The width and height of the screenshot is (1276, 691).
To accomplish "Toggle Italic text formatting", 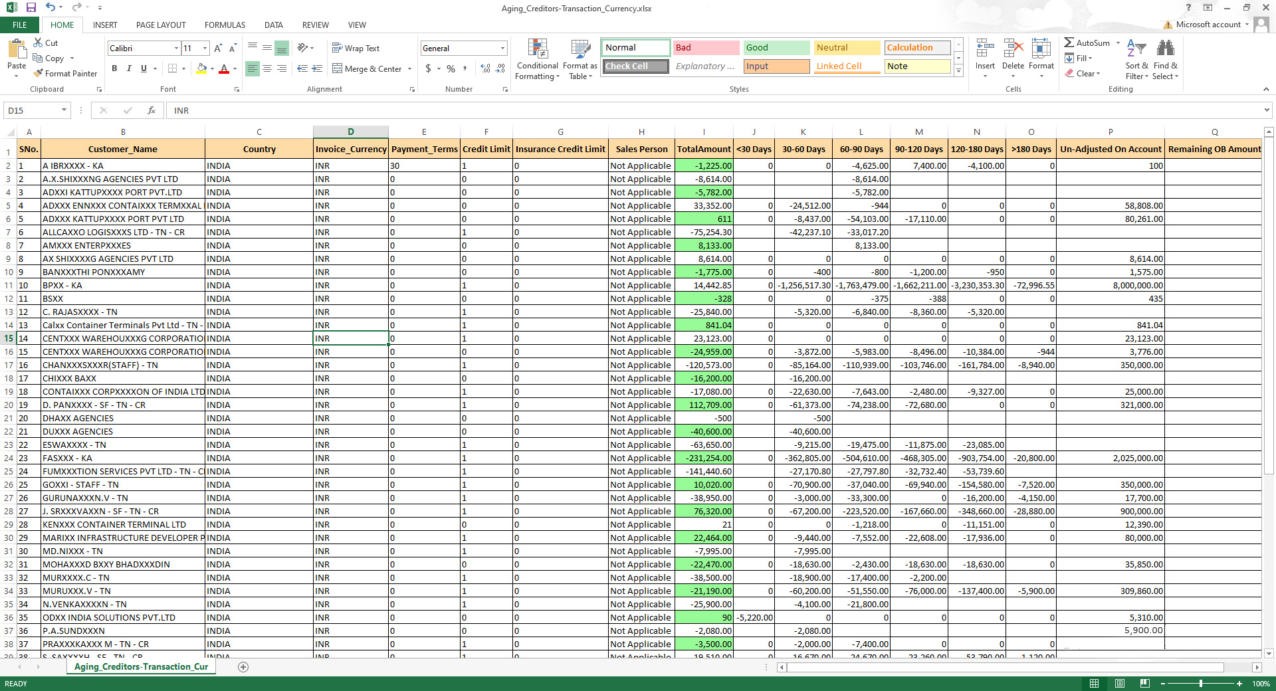I will [129, 68].
